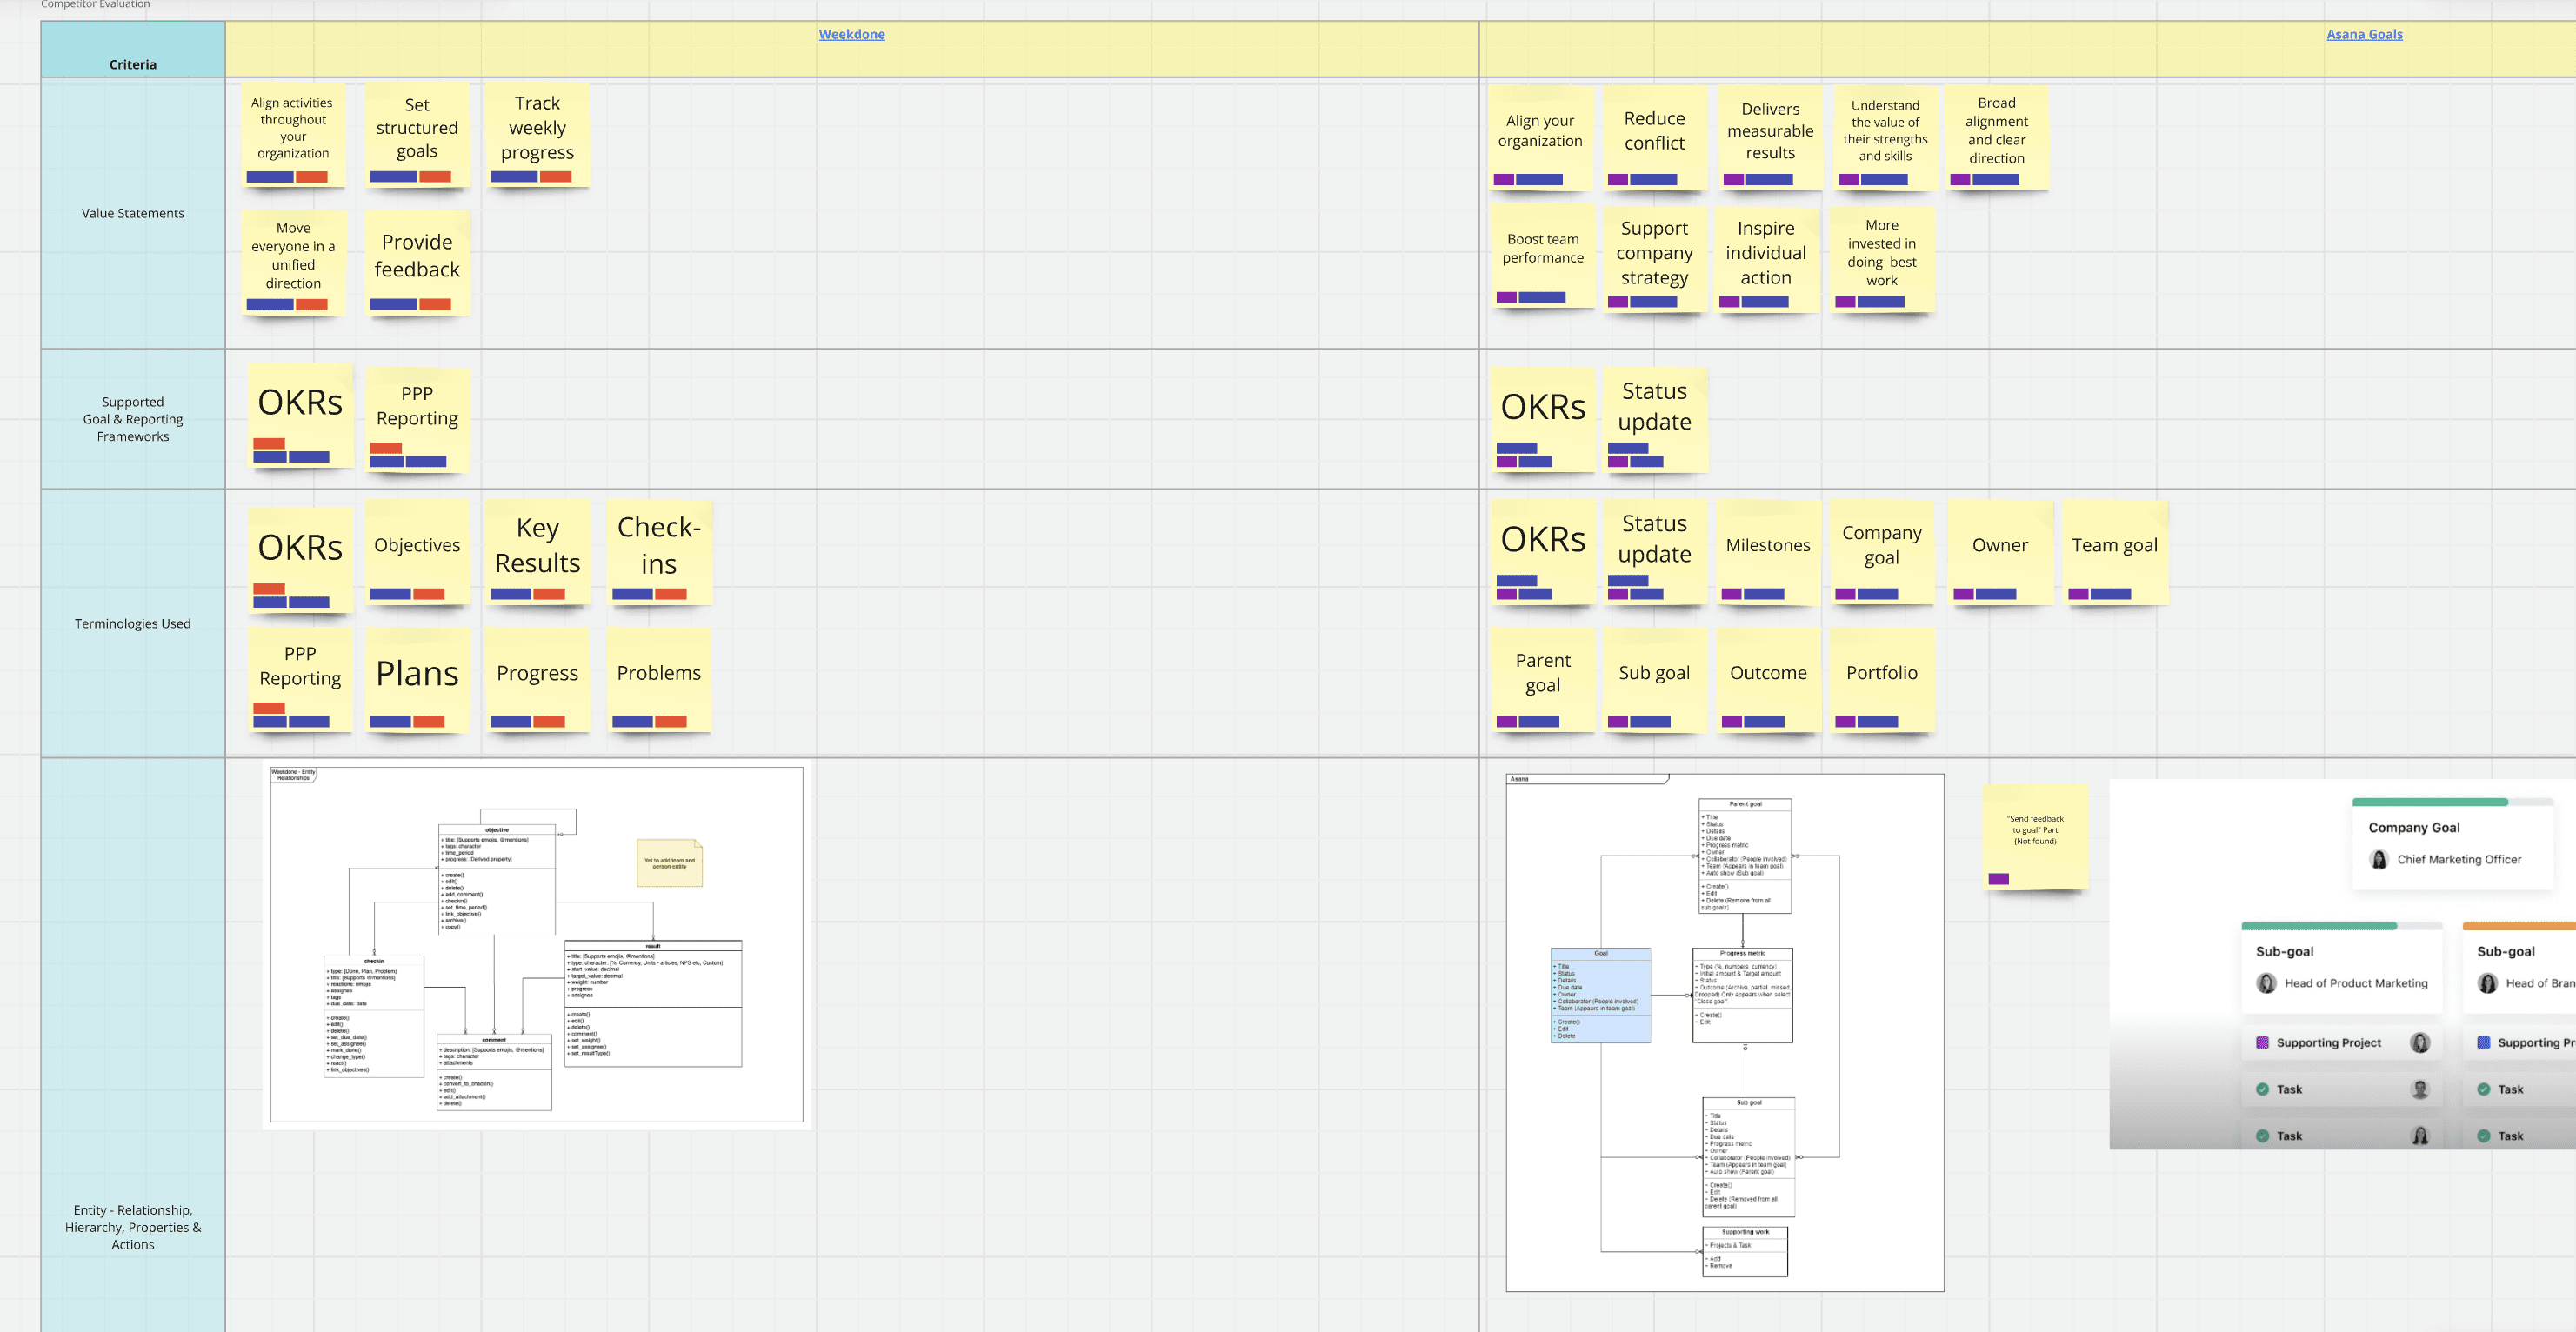Select the 'Check-ins' sticky note
This screenshot has width=2576, height=1332.
click(x=659, y=552)
